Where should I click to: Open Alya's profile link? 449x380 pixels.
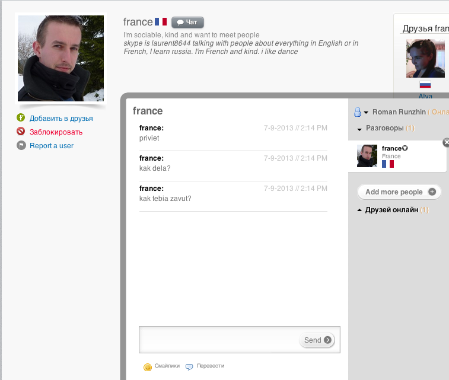pyautogui.click(x=425, y=96)
